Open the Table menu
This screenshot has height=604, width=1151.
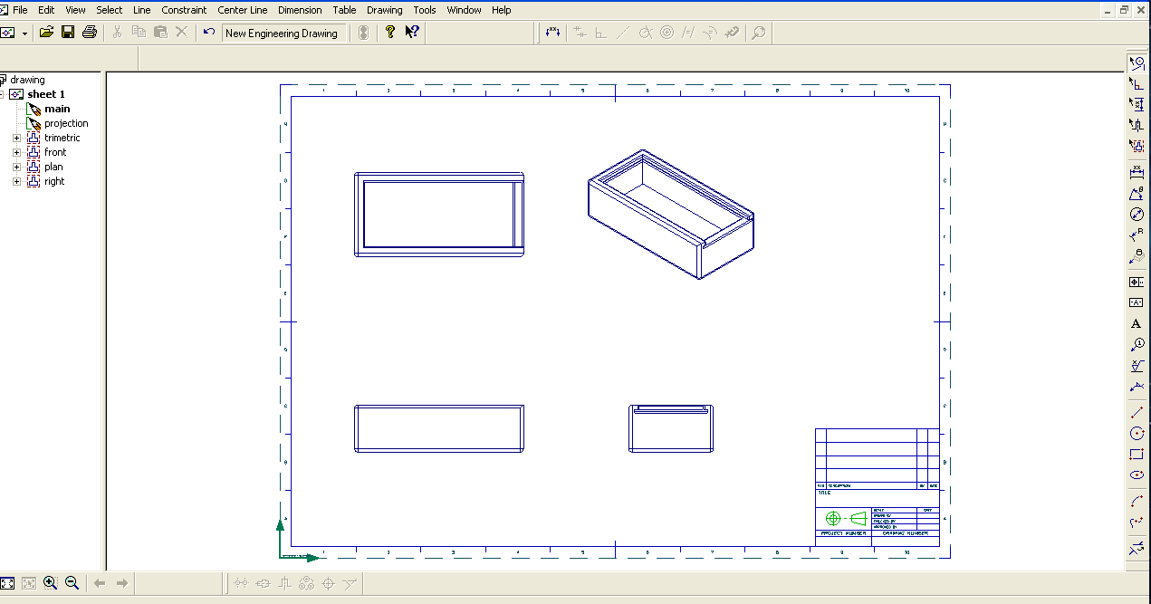[344, 10]
